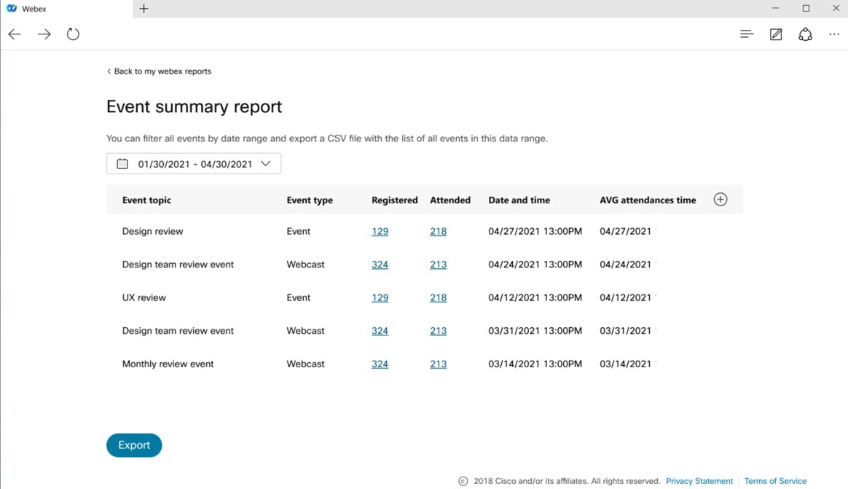Refresh the Event summary report page
Screen dimensions: 848x489
[73, 34]
